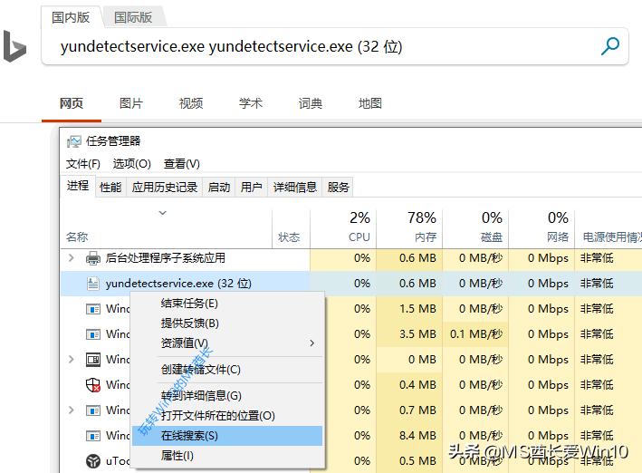Click the yundetectservice.exe file icon
642x473 pixels.
[93, 284]
